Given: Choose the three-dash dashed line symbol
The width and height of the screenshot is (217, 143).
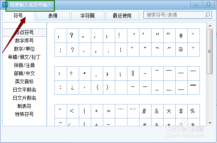Looking at the screenshot, I should click(x=121, y=111).
